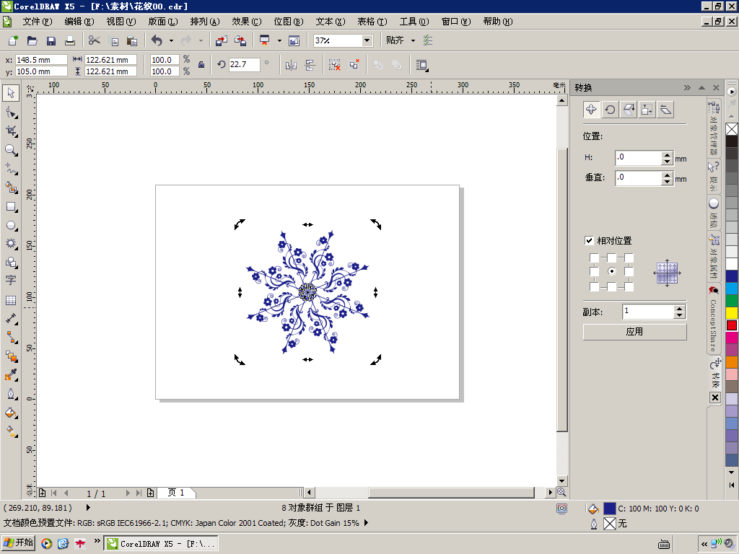Check the bottom-left anchor point box
Image resolution: width=739 pixels, height=554 pixels.
tap(594, 286)
